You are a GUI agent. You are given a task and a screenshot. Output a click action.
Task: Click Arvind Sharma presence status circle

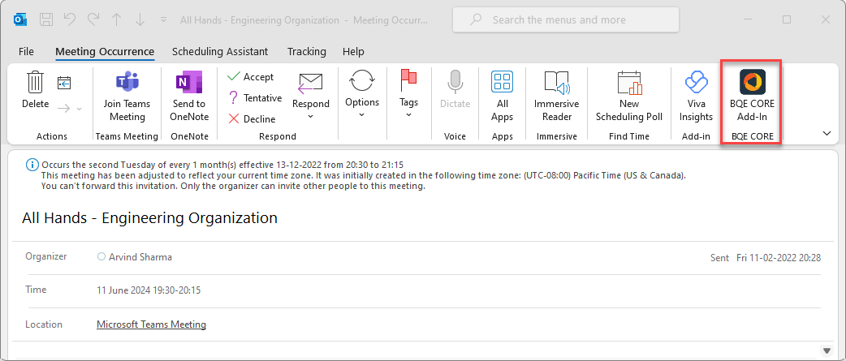(x=101, y=257)
